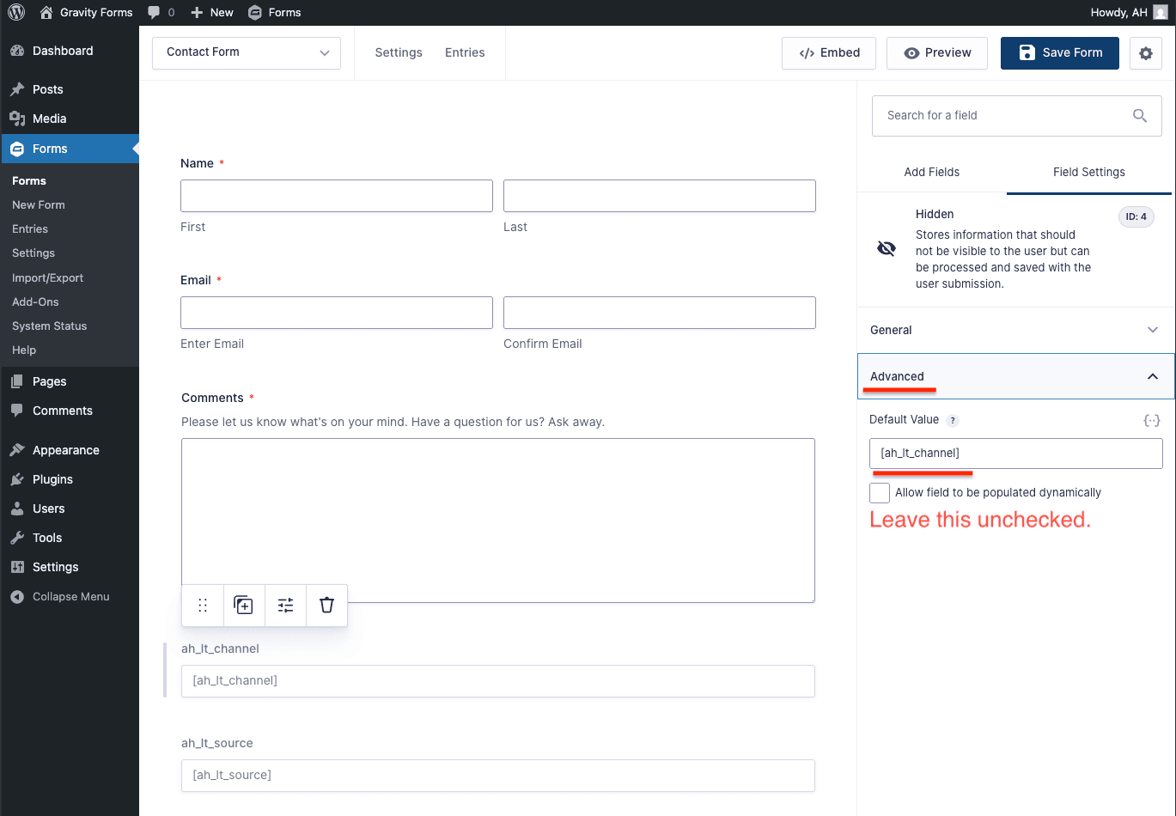The height and width of the screenshot is (816, 1176).
Task: Click the Default Value input field
Action: 1016,453
